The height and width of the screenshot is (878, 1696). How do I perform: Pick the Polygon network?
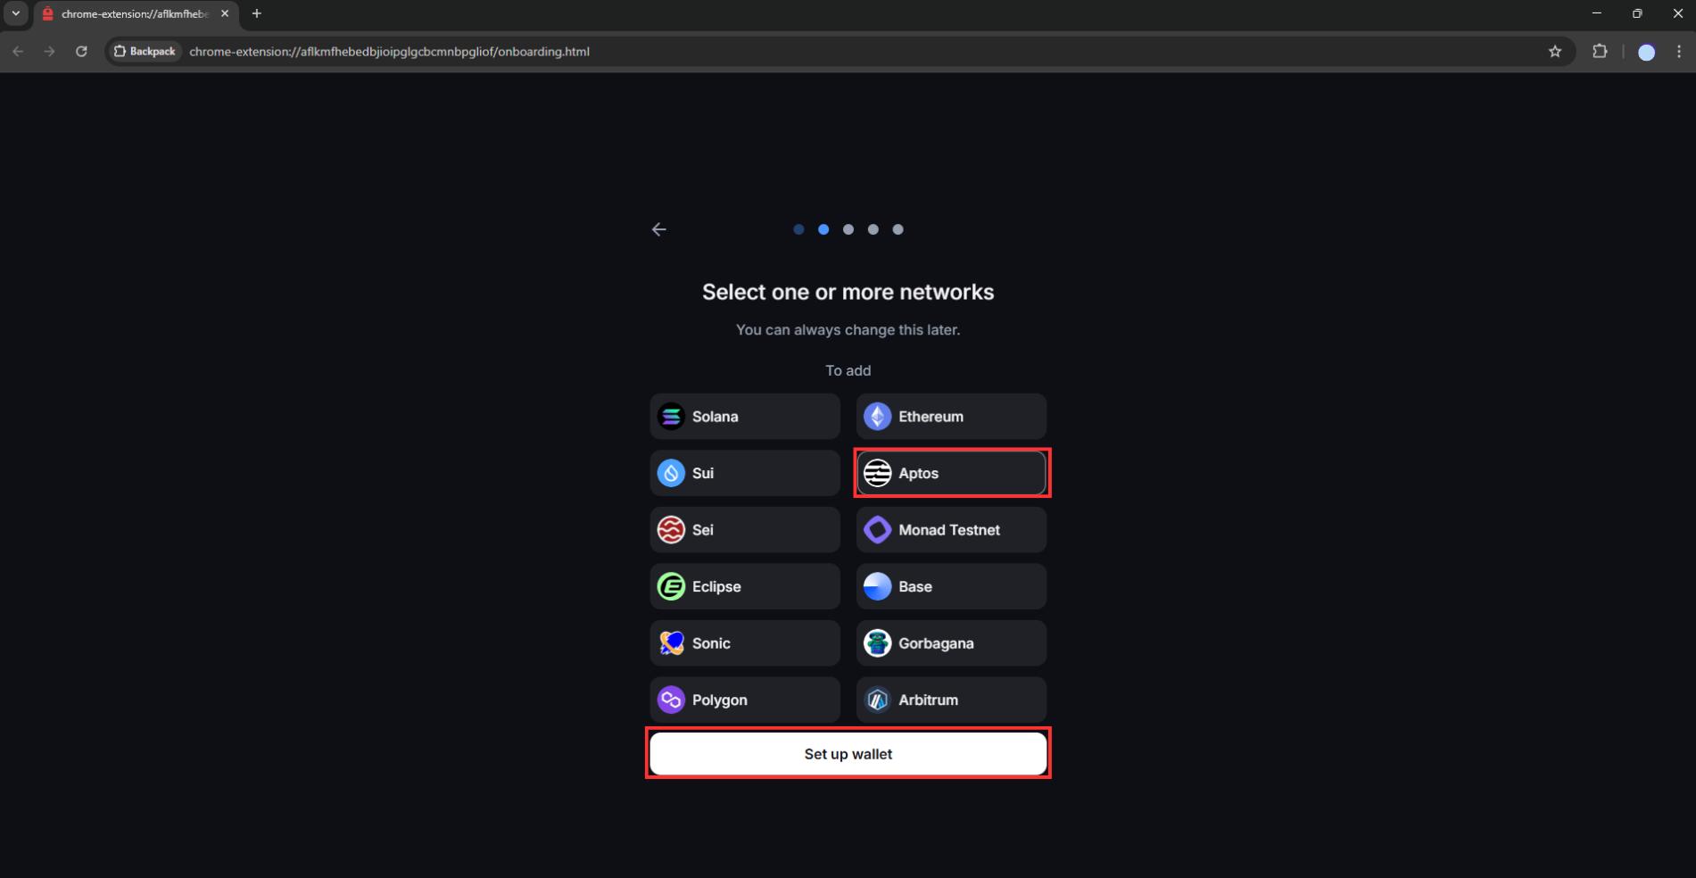(745, 700)
